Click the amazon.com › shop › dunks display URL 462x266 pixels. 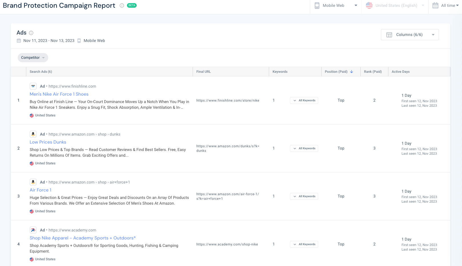click(x=84, y=134)
